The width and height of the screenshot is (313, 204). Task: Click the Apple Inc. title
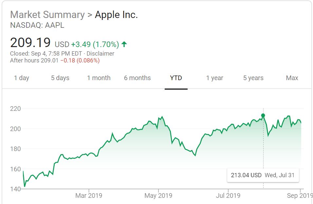[x=116, y=15]
